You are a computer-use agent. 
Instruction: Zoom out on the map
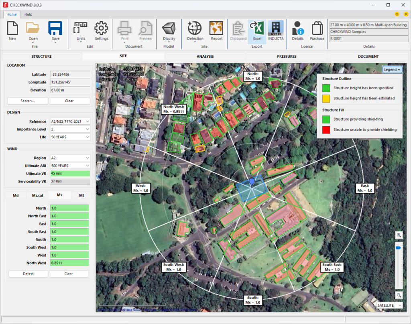click(399, 295)
